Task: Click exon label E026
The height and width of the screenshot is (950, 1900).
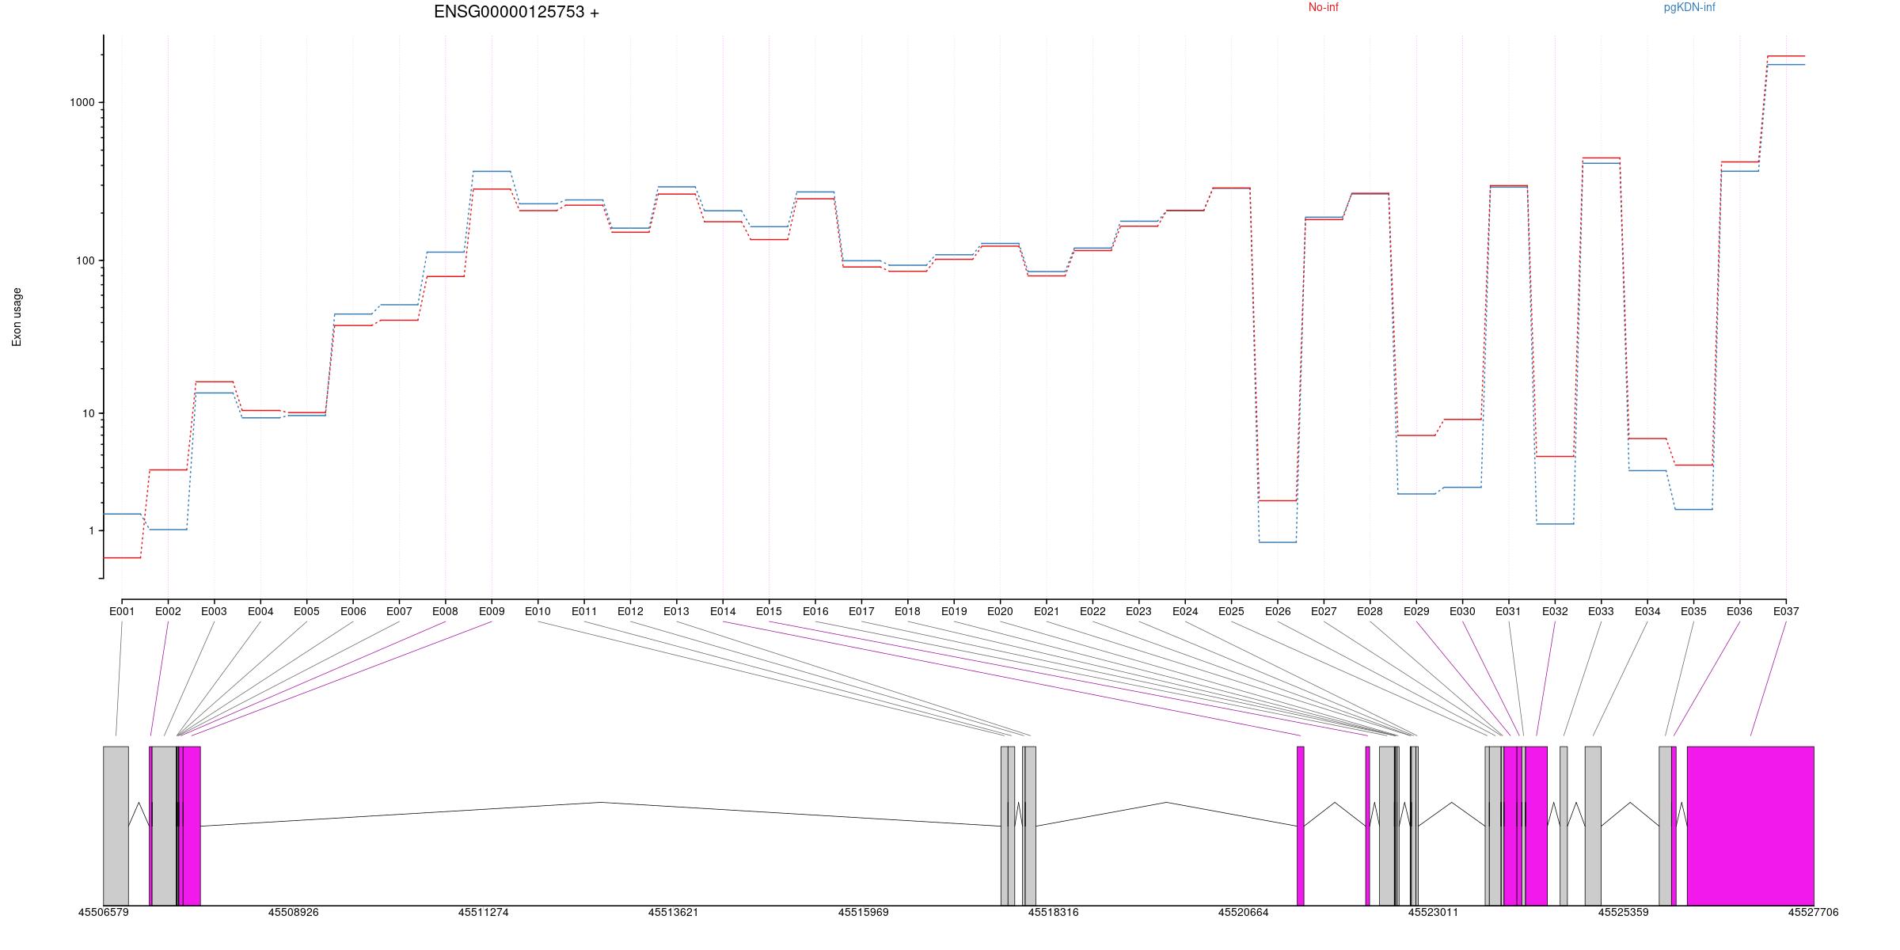Action: (1278, 611)
